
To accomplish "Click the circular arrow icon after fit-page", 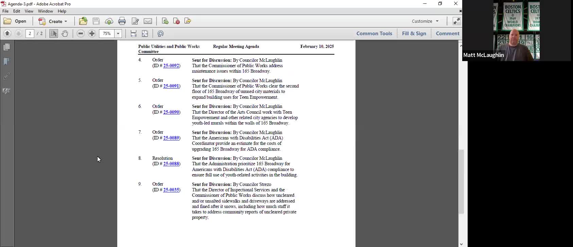I will pos(161,33).
